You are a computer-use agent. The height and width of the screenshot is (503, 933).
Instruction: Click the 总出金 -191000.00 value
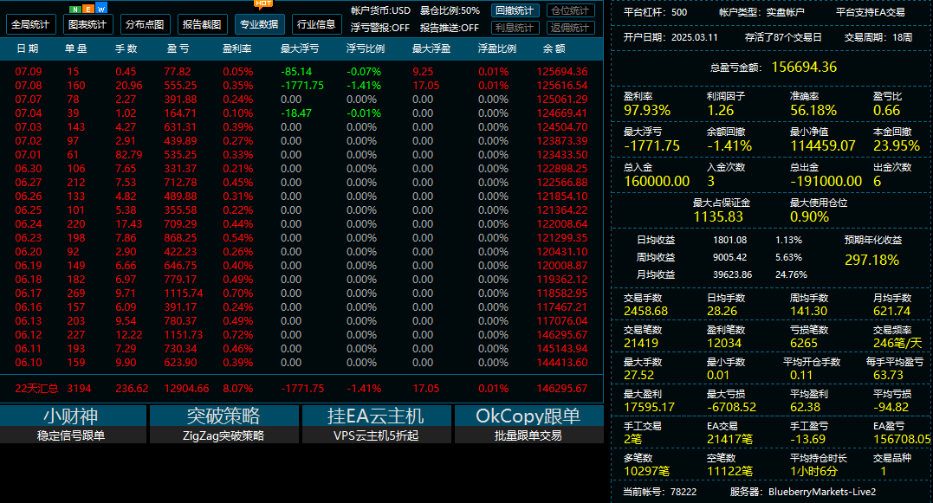(x=826, y=181)
